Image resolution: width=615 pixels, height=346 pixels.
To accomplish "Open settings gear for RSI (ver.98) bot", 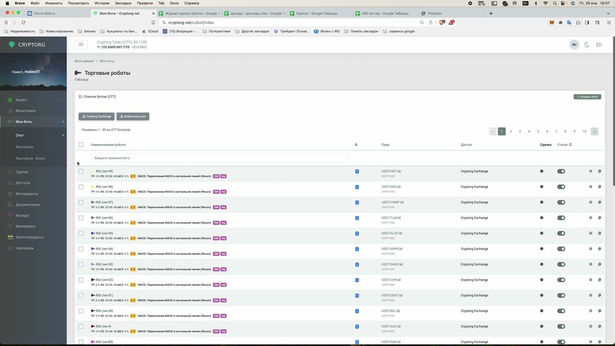I will tap(590, 186).
